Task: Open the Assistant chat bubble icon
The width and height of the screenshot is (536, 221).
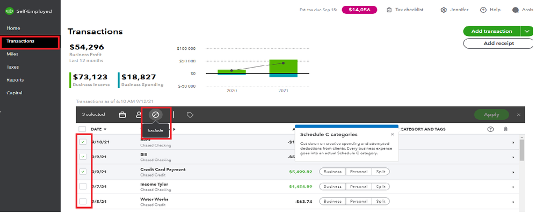Action: [516, 10]
